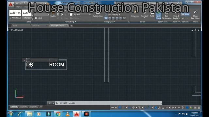
Task: Click the status bar customization menu
Action: point(199,108)
